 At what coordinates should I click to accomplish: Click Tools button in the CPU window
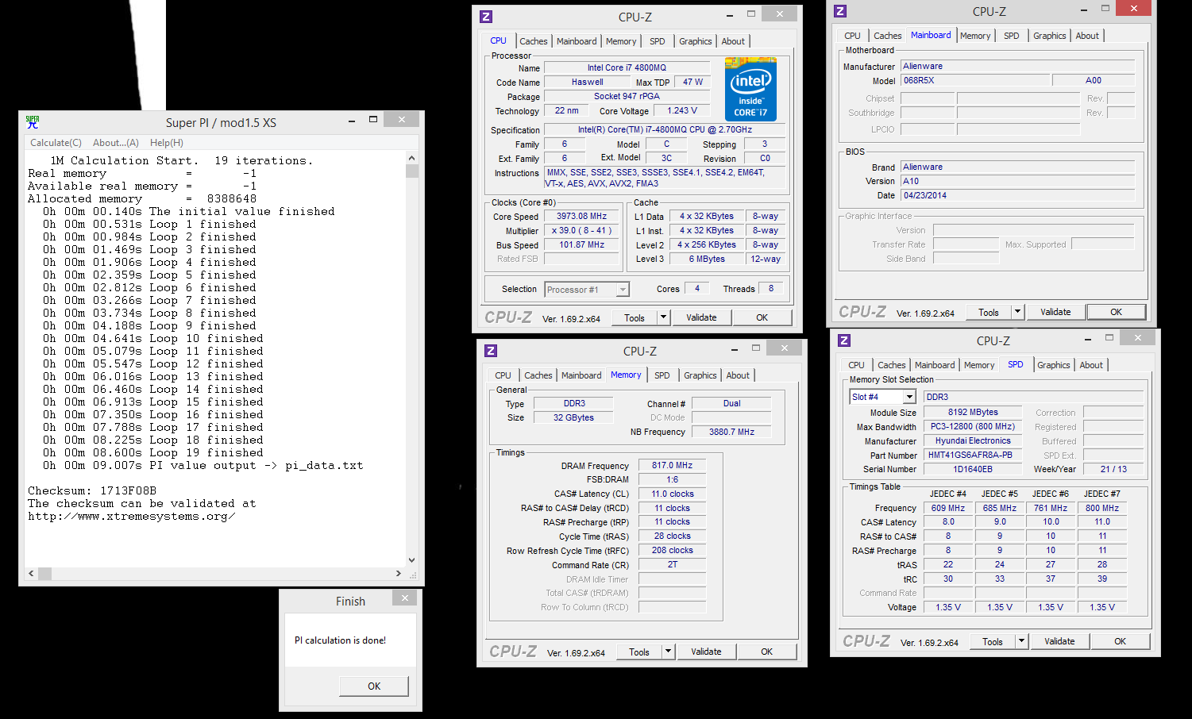pos(635,317)
